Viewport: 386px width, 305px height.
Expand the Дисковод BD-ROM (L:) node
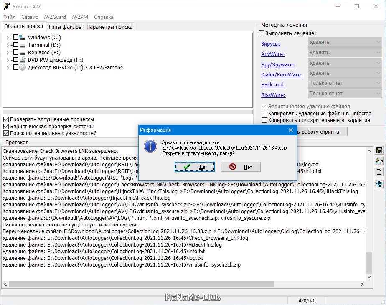[8, 68]
